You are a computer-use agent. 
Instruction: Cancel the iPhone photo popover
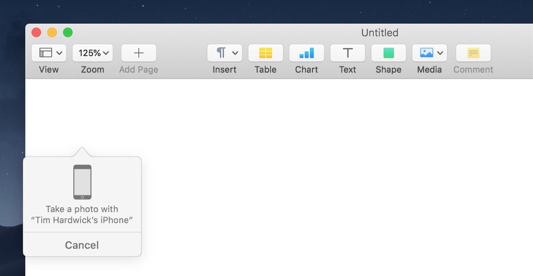click(82, 245)
